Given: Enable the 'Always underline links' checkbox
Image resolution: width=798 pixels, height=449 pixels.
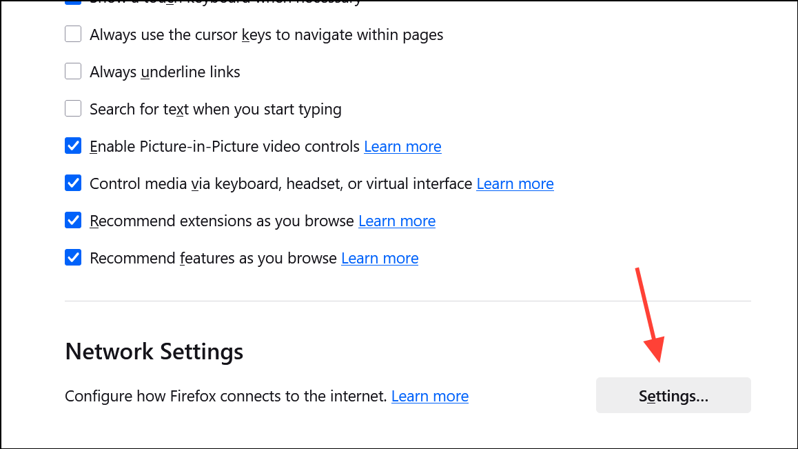Looking at the screenshot, I should tap(73, 71).
